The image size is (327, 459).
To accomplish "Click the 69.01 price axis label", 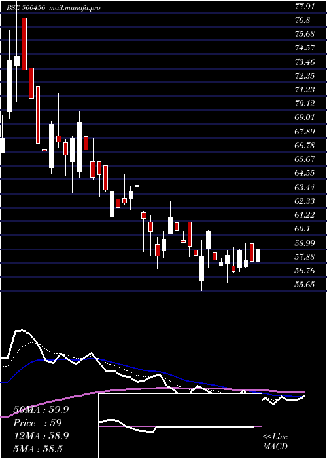I will pos(305,117).
